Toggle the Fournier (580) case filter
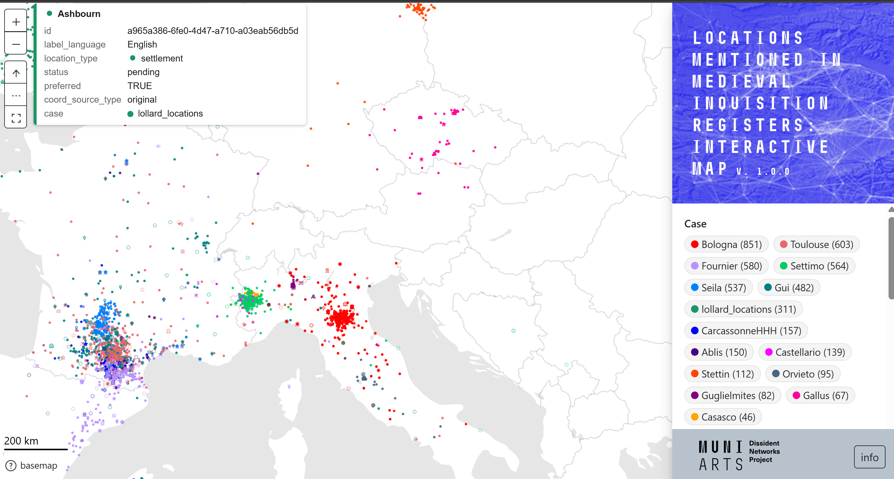This screenshot has height=479, width=894. pyautogui.click(x=726, y=266)
